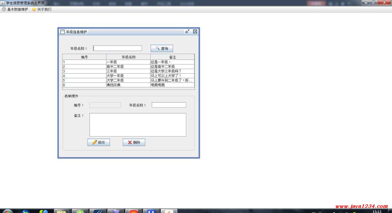
Task: Click the remark cell 电商电商
Action: point(172,85)
